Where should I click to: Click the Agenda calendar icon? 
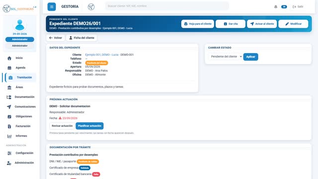pyautogui.click(x=9, y=68)
